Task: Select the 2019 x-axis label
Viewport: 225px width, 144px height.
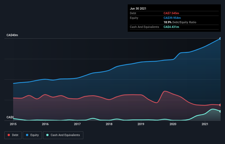Action: point(141,124)
